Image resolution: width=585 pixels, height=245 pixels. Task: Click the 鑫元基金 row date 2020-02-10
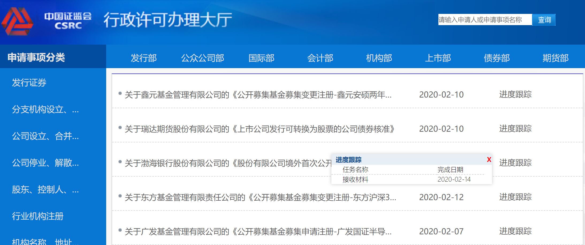click(x=441, y=95)
